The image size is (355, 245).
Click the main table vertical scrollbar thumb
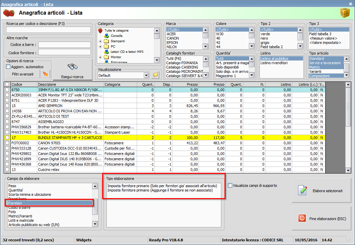[x=348, y=107]
